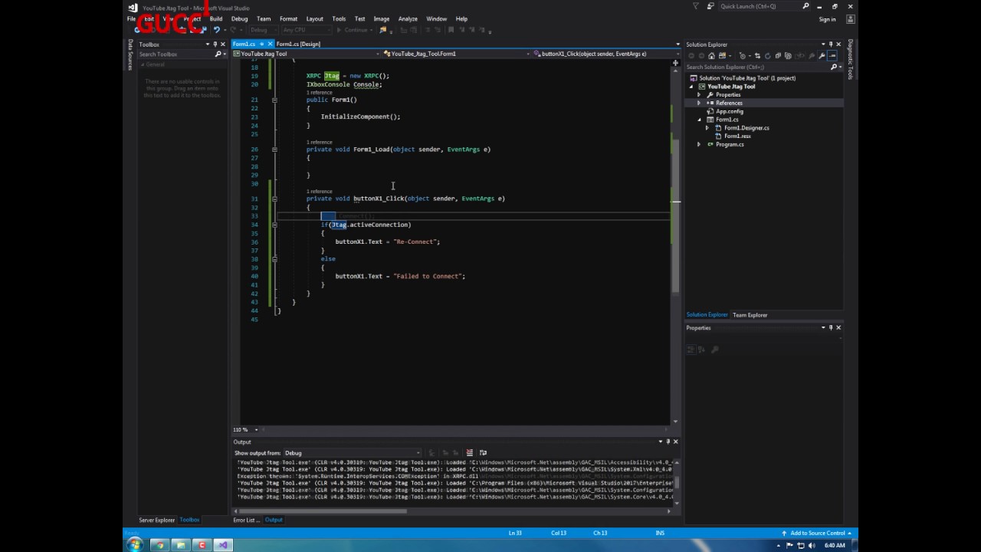981x552 pixels.
Task: Open the Debug menu
Action: (239, 18)
